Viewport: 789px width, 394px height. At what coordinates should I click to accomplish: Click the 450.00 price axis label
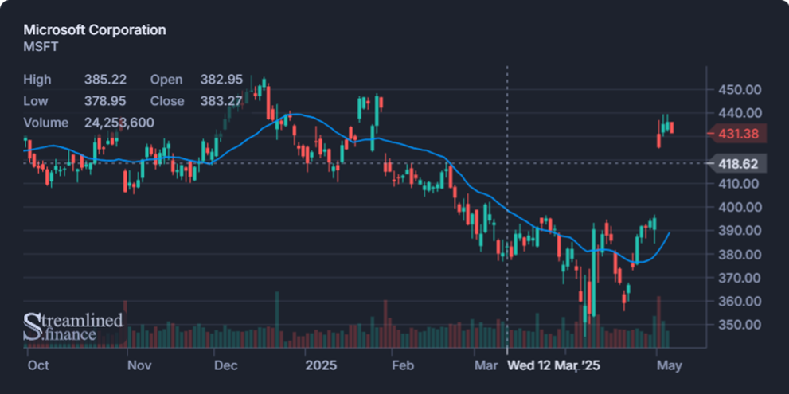click(739, 90)
